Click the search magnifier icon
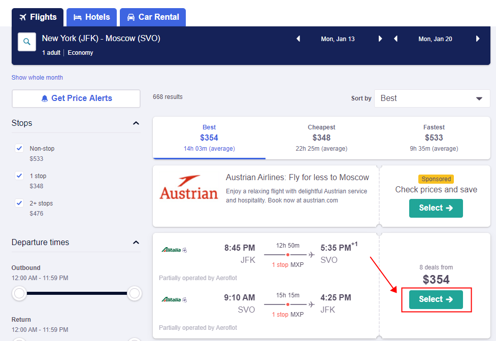This screenshot has height=341, width=496. (27, 42)
